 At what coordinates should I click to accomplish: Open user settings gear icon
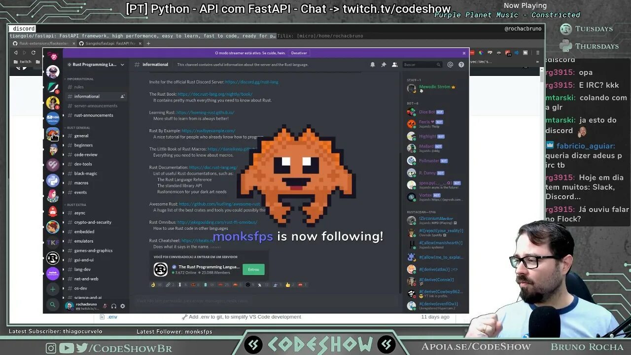pos(123,306)
